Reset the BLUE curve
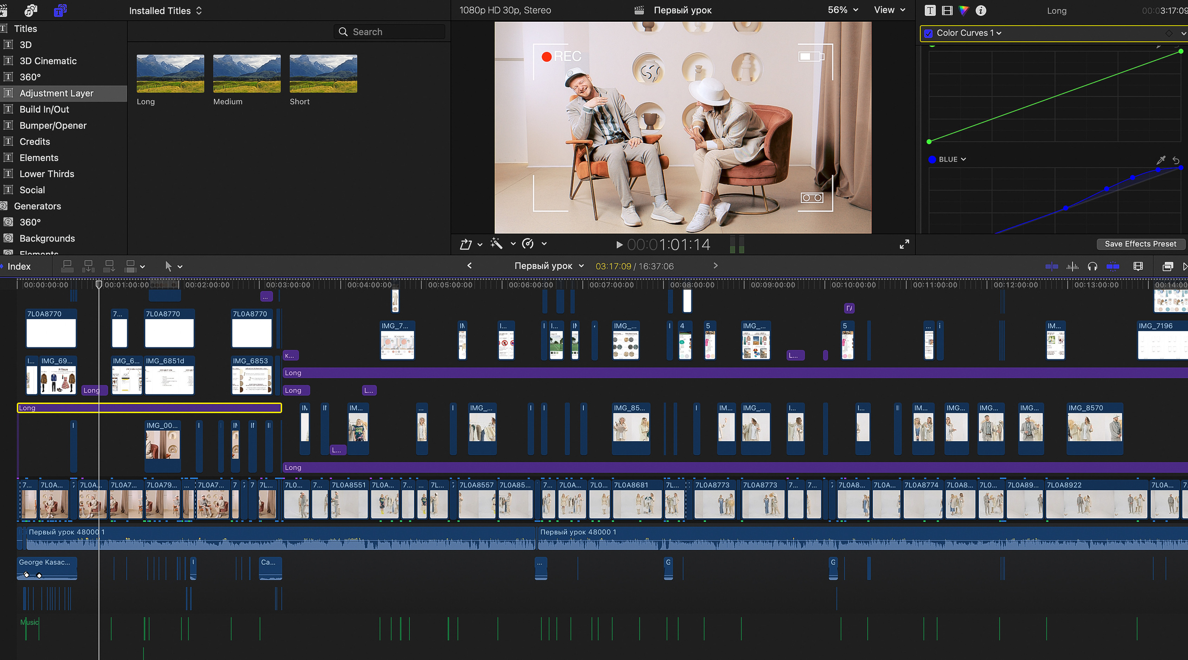This screenshot has width=1188, height=660. point(1176,160)
